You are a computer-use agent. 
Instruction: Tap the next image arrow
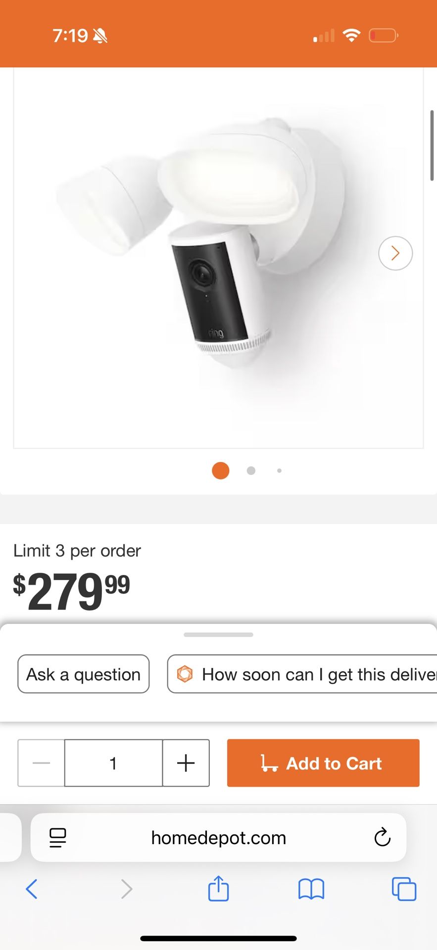pyautogui.click(x=395, y=253)
